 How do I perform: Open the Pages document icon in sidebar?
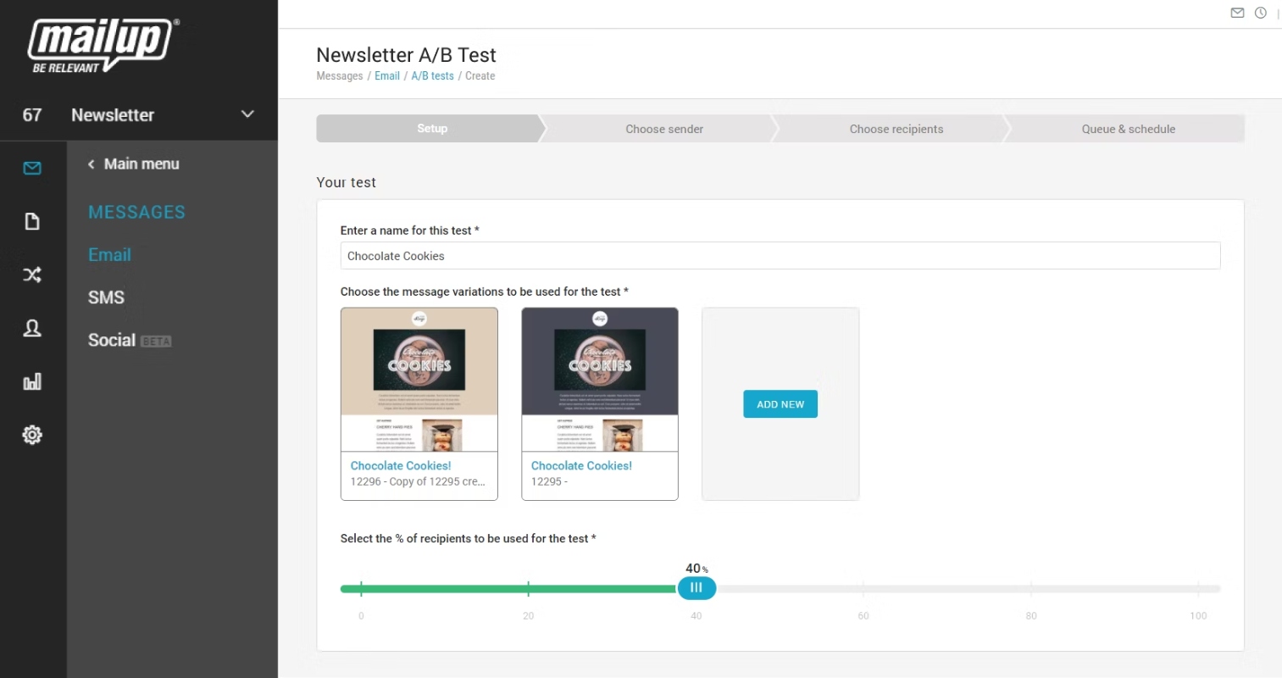32,221
